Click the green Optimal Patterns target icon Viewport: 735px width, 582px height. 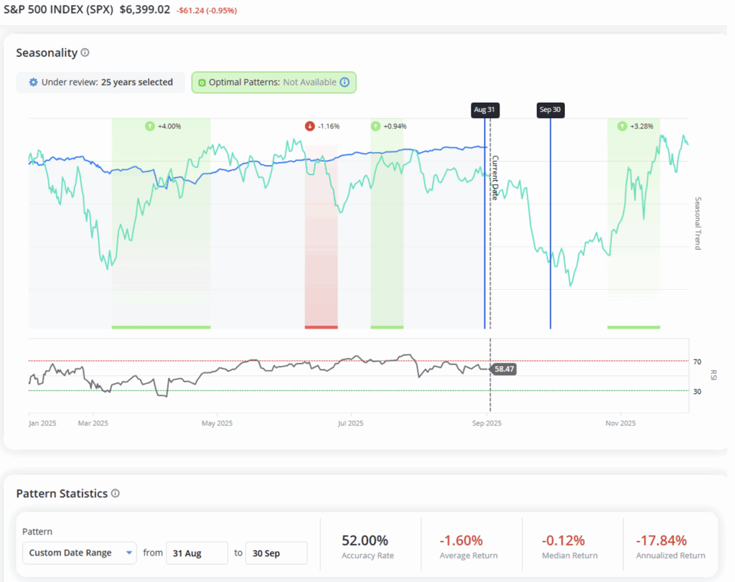point(202,83)
